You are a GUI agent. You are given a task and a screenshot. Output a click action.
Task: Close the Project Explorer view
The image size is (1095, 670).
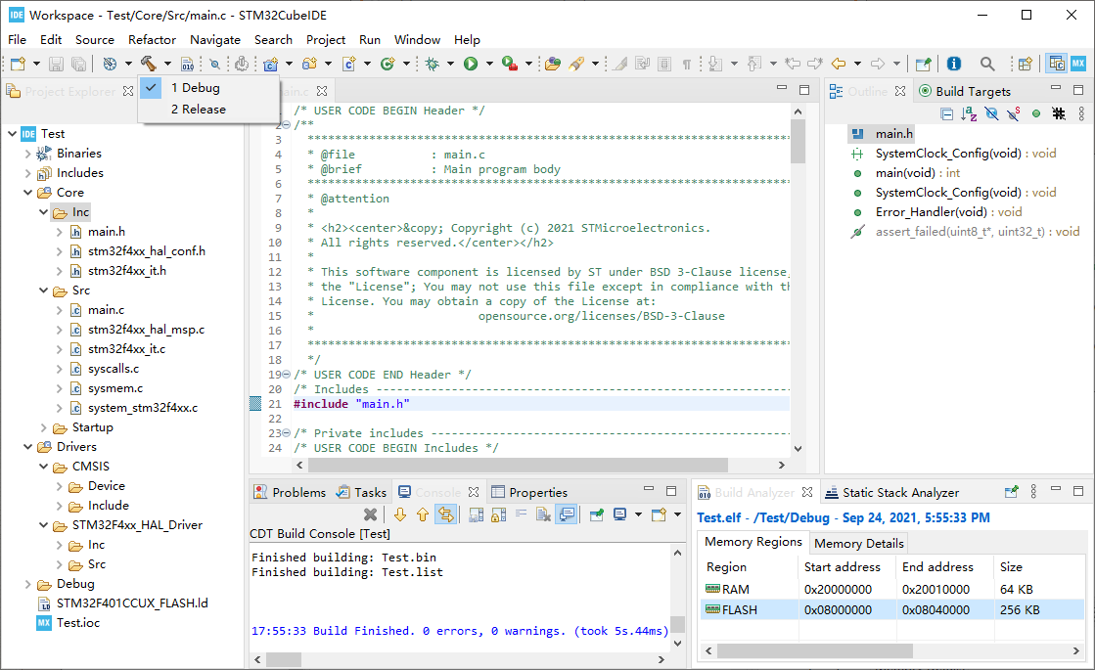tap(128, 91)
